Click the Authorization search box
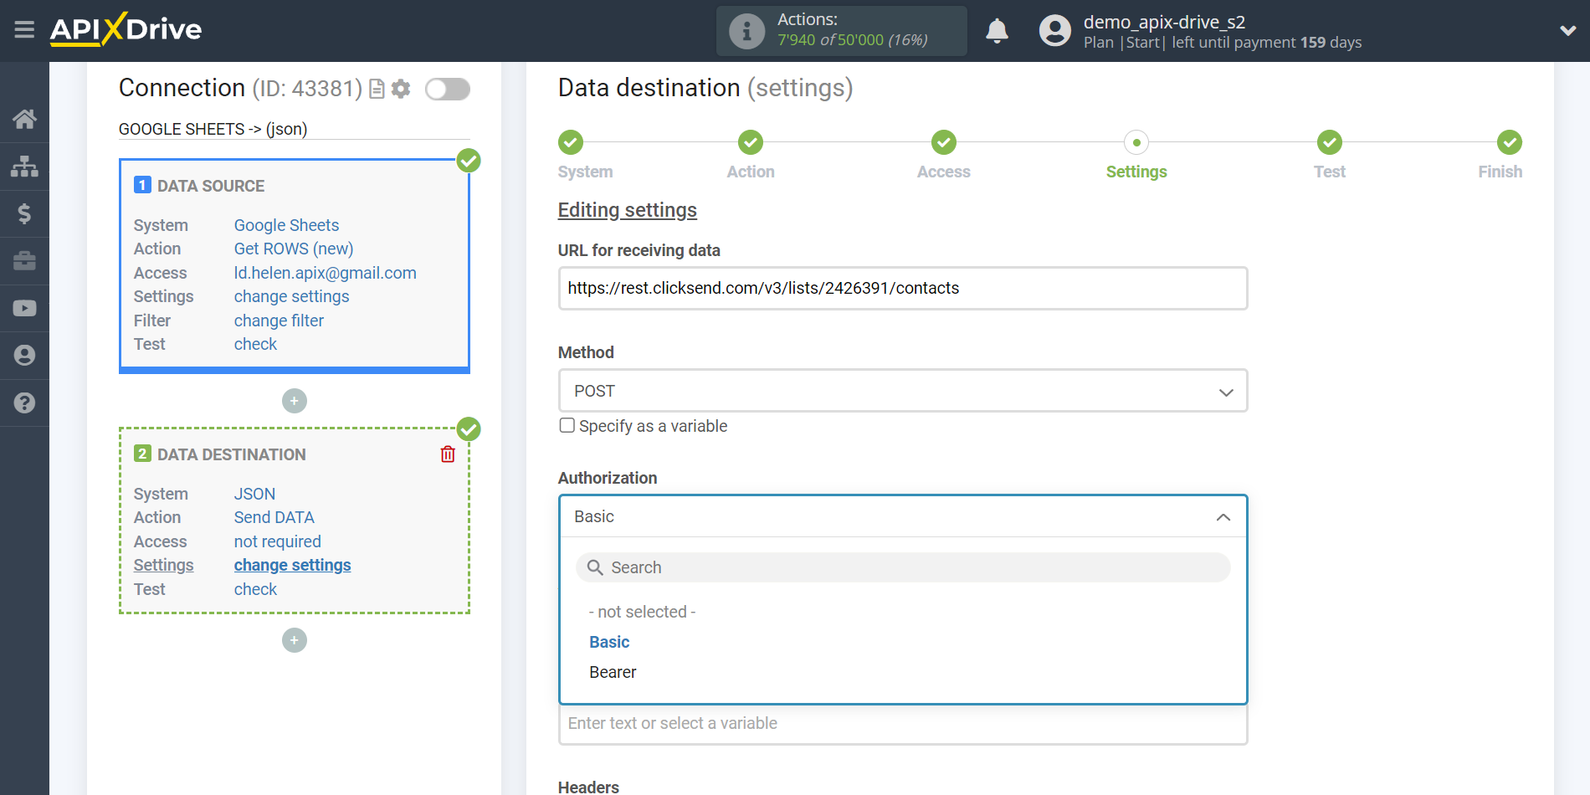Viewport: 1590px width, 795px height. point(903,567)
